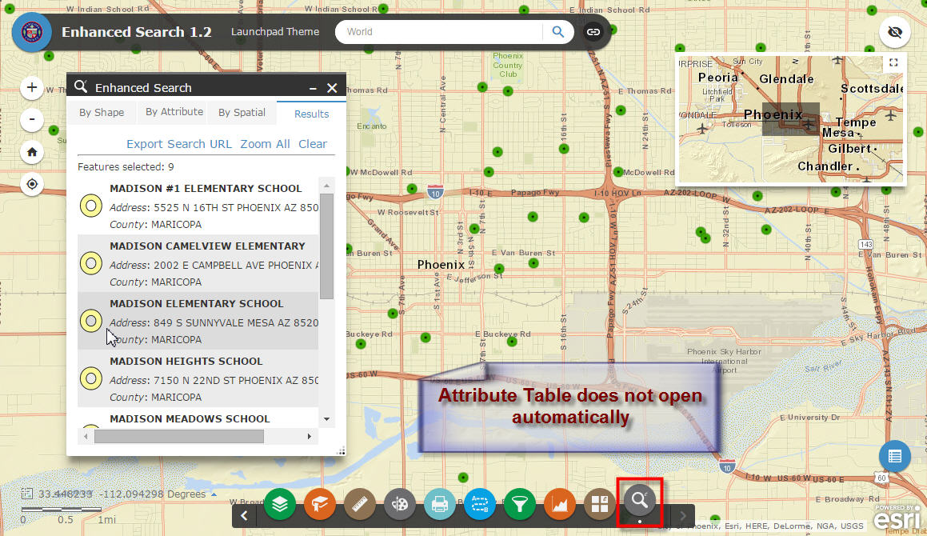Click the link/share icon in header
The height and width of the screenshot is (536, 927).
tap(593, 32)
